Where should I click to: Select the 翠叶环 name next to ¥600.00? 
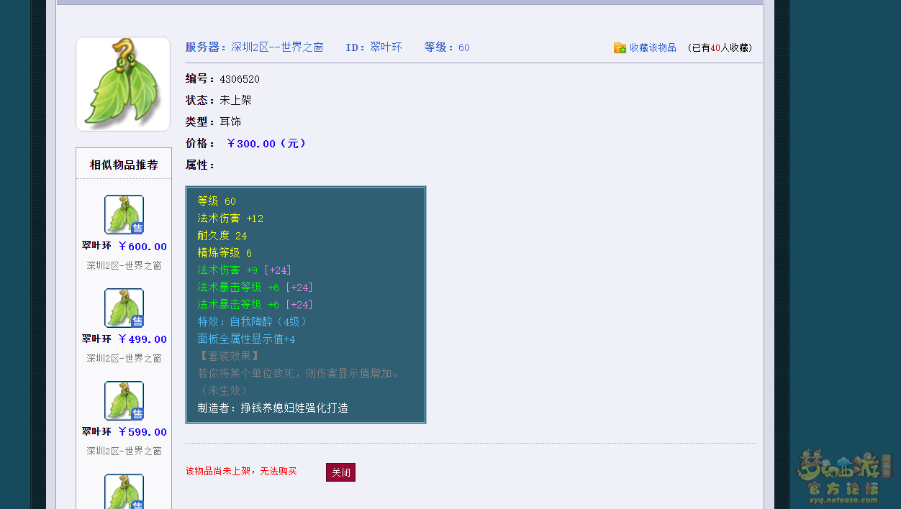[96, 246]
